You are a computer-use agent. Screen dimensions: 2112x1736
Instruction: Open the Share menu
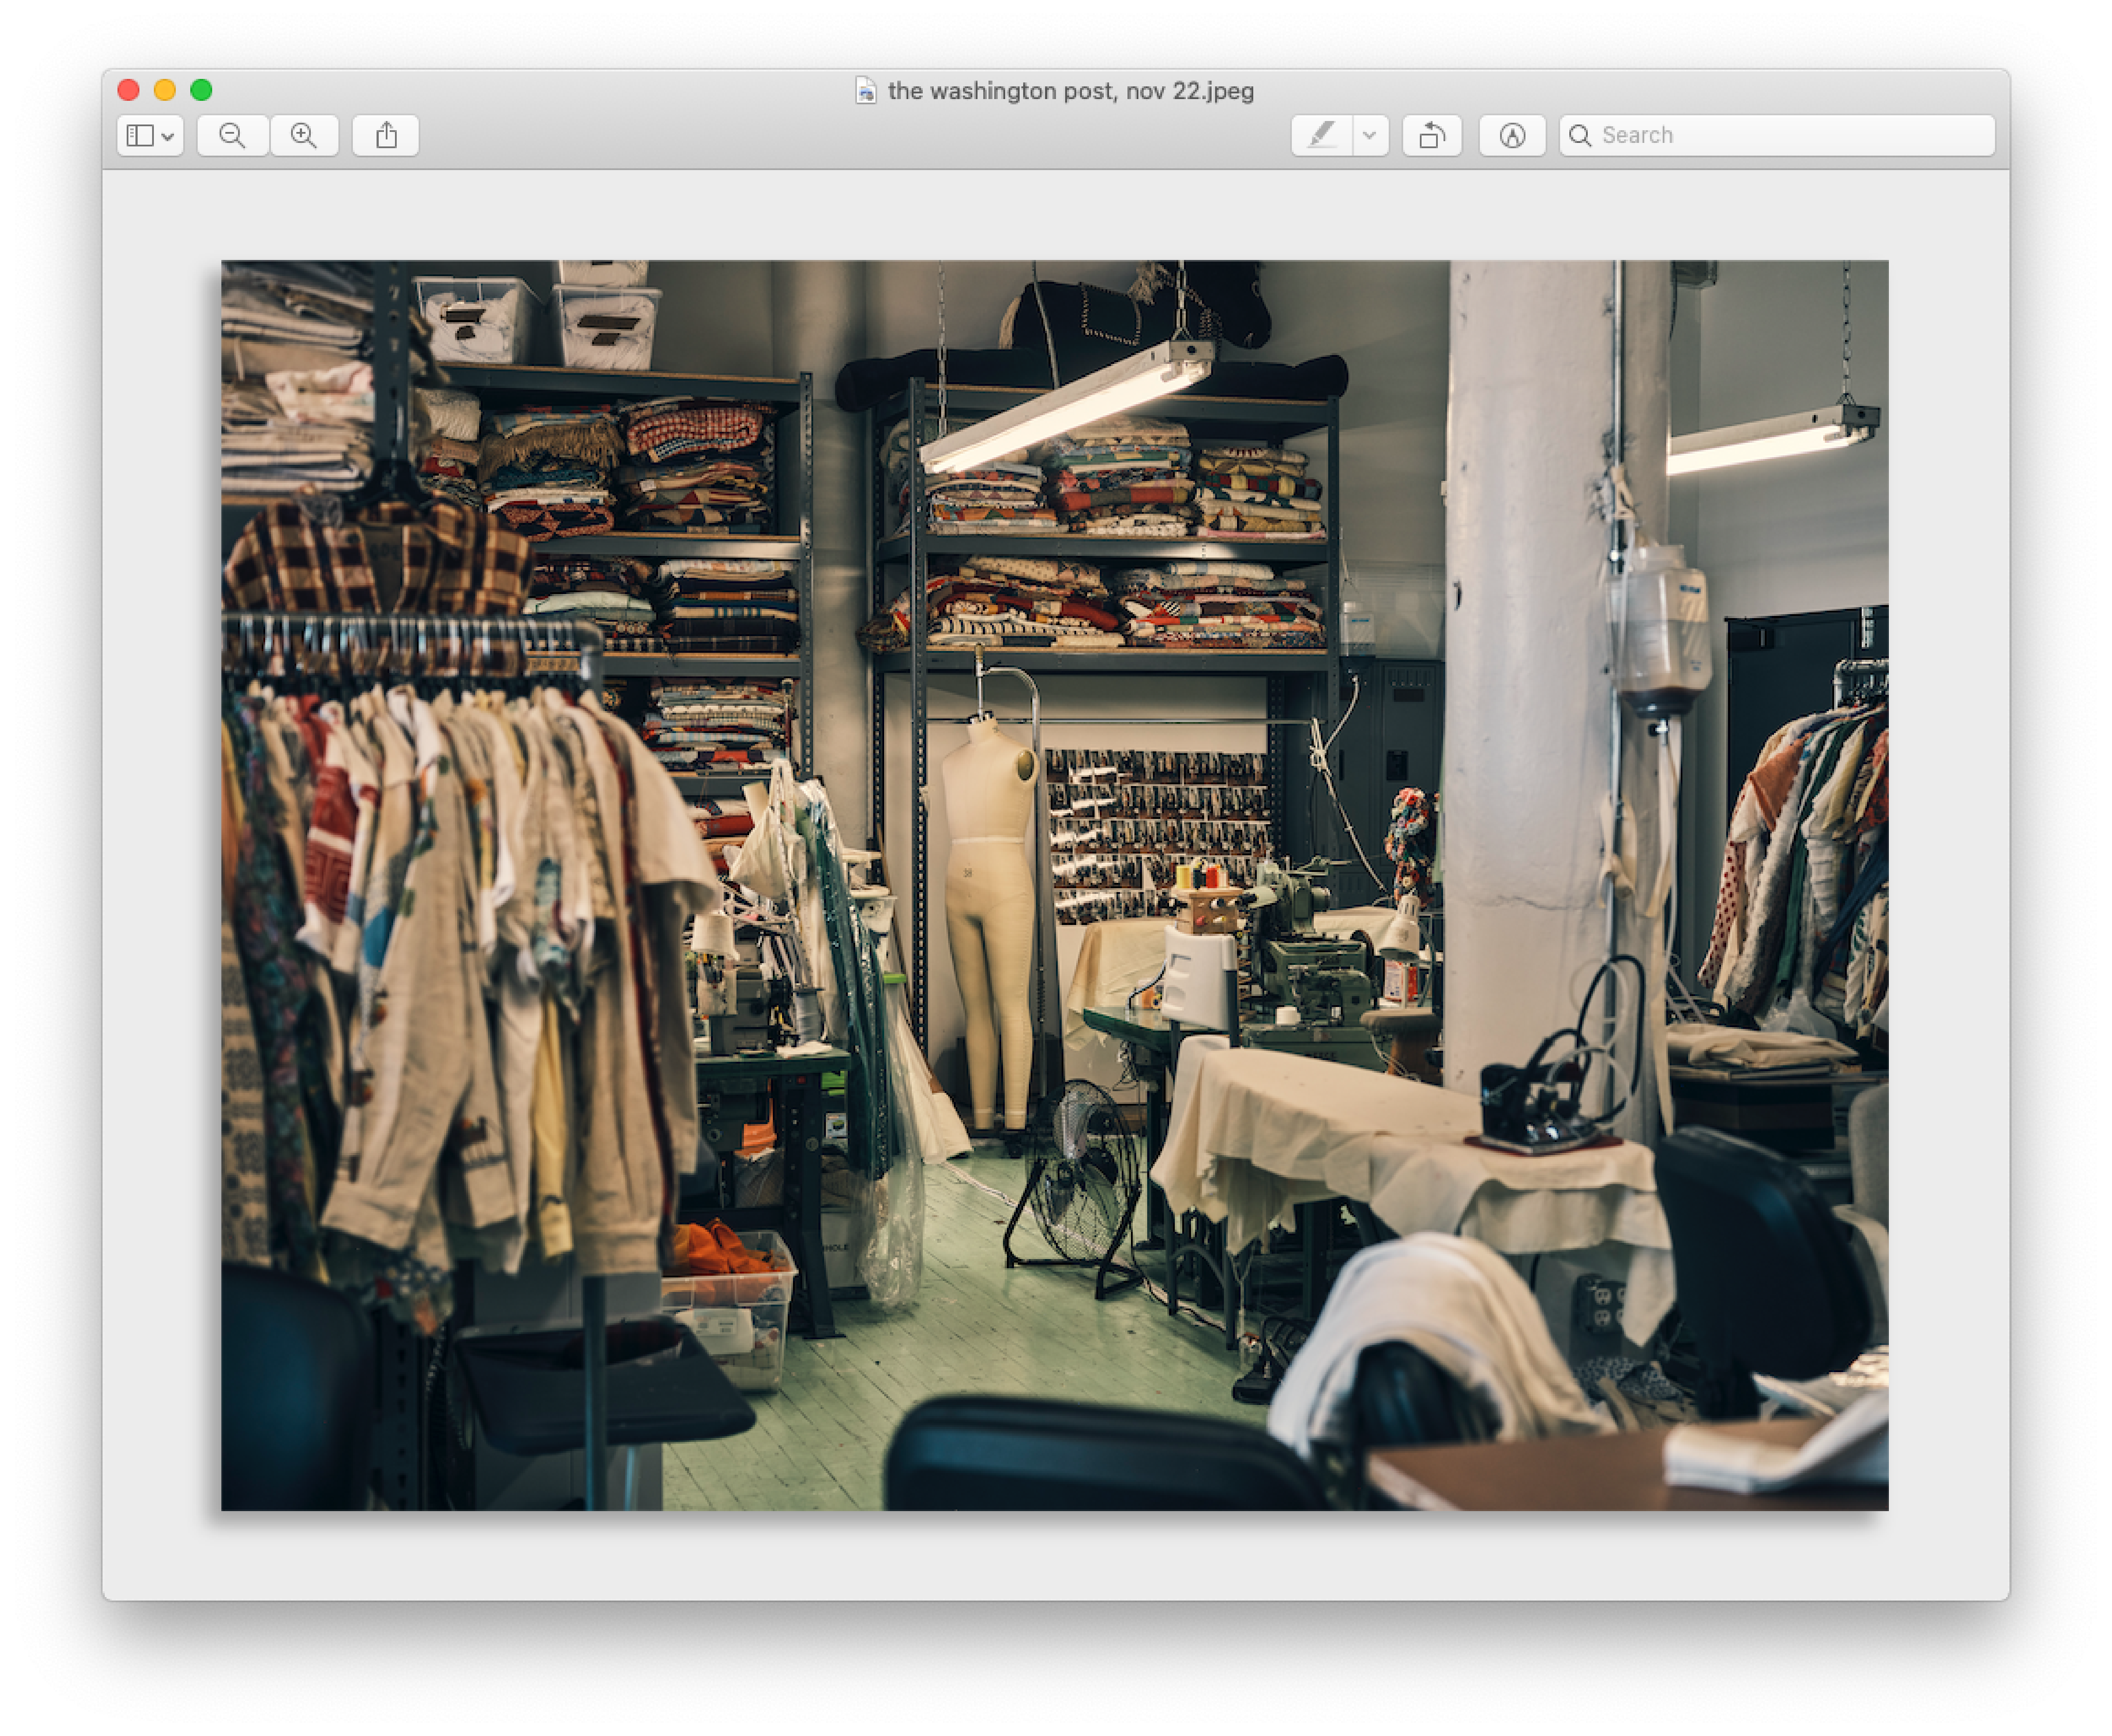(386, 135)
